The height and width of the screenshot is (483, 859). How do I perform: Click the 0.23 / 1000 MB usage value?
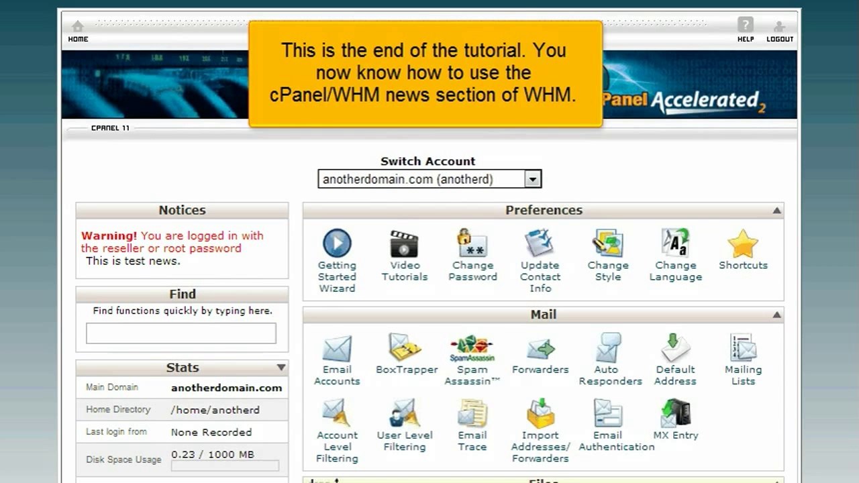(213, 454)
